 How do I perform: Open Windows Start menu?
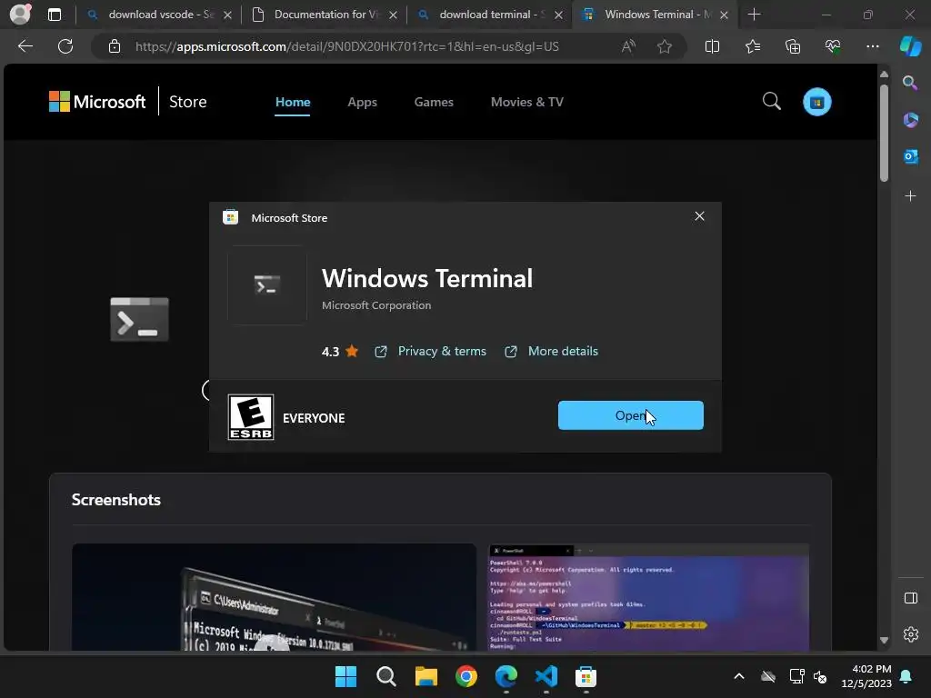pyautogui.click(x=345, y=676)
